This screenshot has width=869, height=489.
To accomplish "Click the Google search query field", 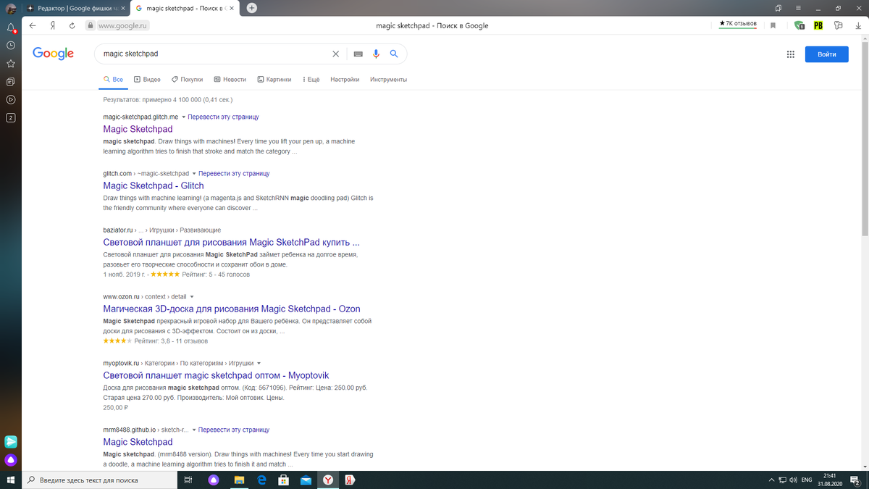I will point(216,54).
